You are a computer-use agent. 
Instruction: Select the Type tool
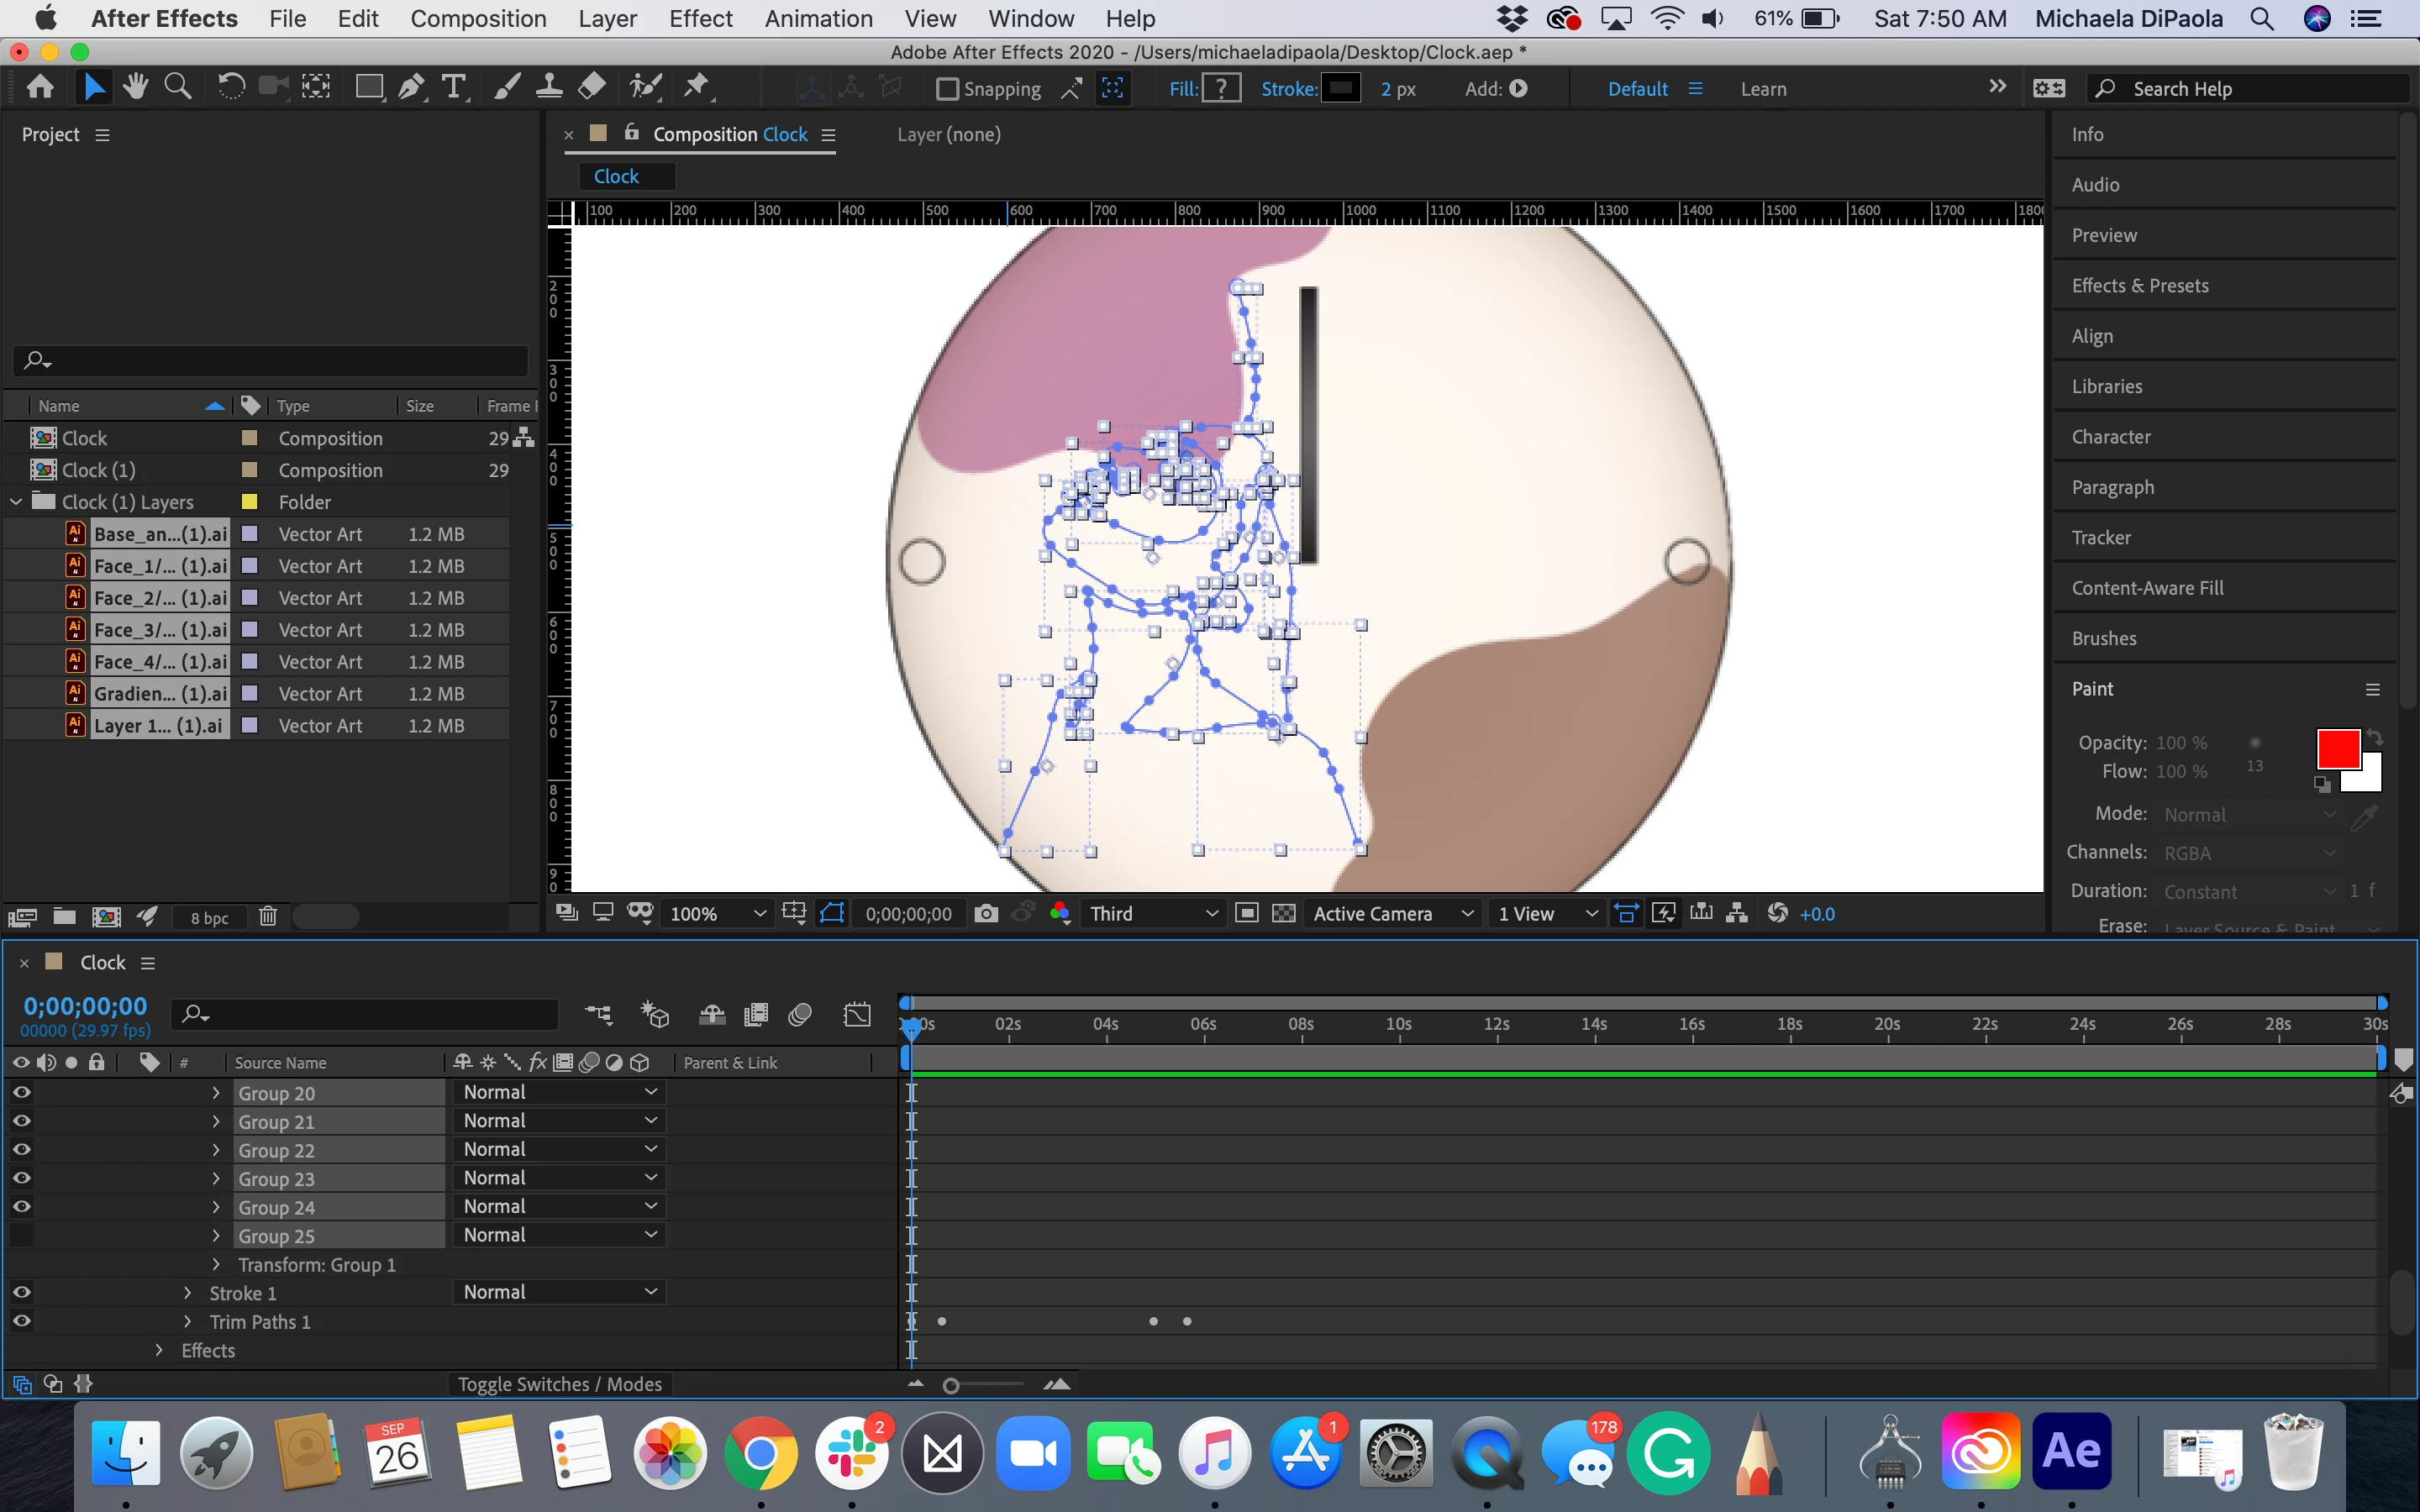[454, 88]
